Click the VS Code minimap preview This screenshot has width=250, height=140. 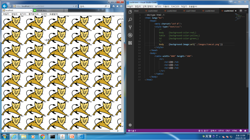pos(240,17)
